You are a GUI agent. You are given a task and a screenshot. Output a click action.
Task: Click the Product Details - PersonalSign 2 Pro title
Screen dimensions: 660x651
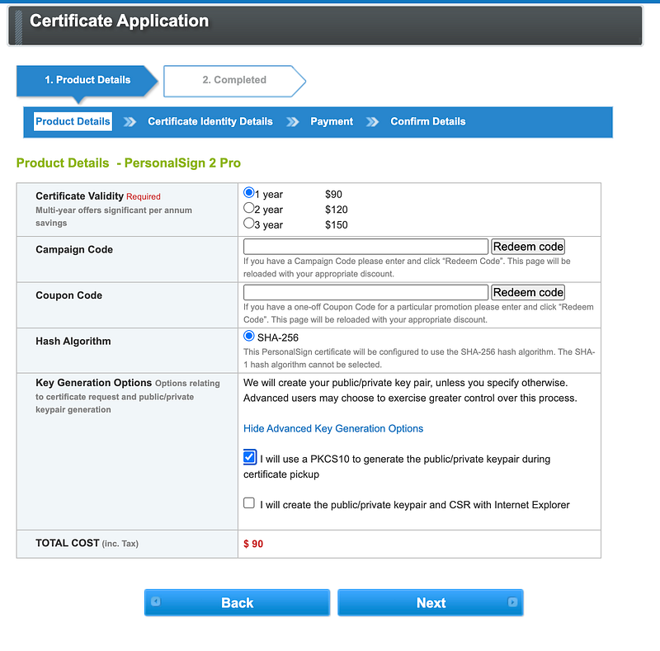tap(129, 163)
